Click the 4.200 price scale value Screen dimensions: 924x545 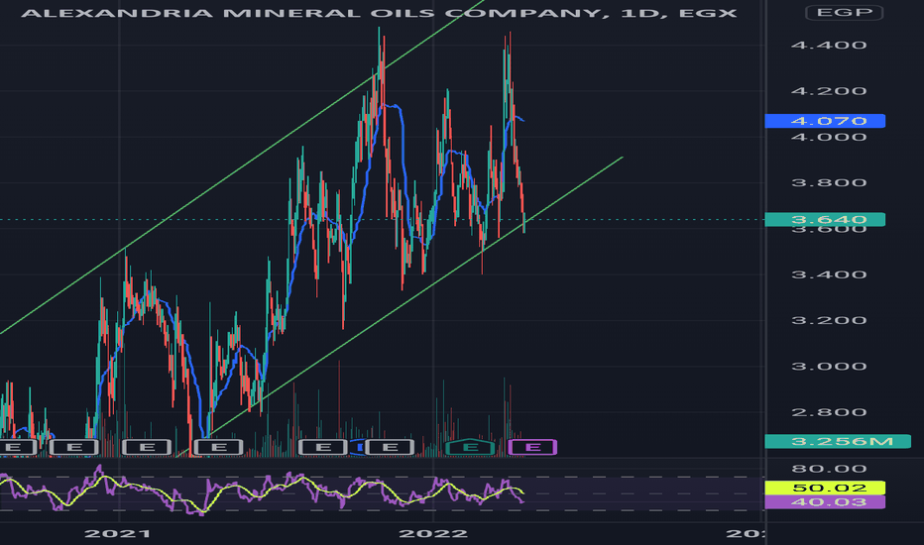pos(828,91)
